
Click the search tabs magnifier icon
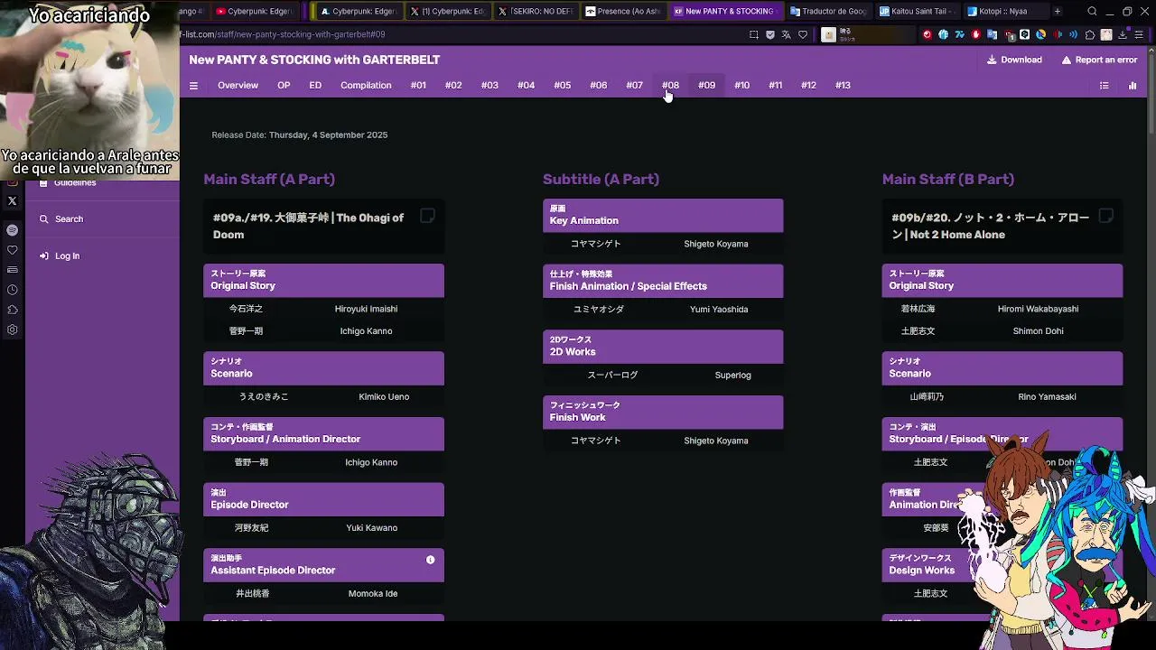click(x=1092, y=12)
